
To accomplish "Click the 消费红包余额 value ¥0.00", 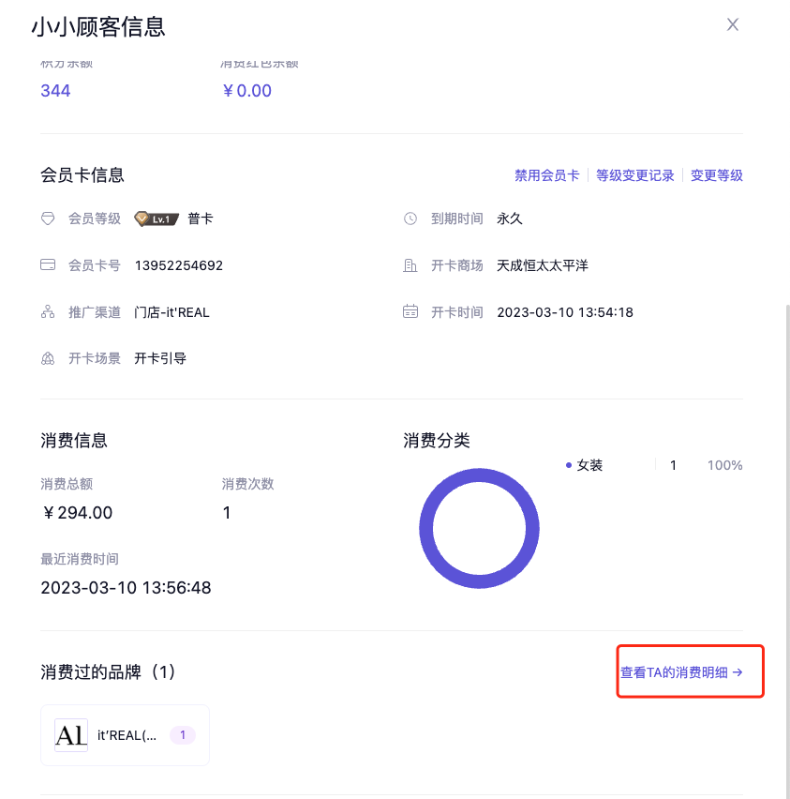I will [x=246, y=91].
